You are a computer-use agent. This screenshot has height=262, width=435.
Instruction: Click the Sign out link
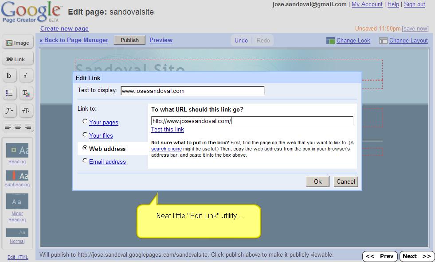click(415, 4)
